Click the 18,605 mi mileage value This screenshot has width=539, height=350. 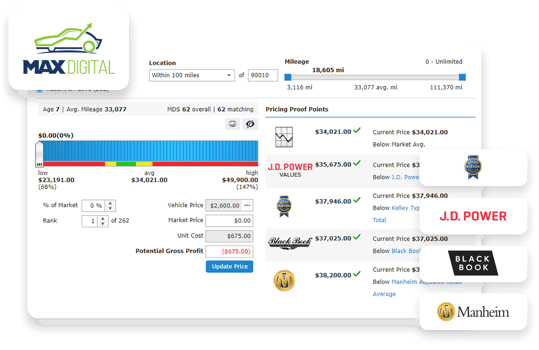coord(328,70)
